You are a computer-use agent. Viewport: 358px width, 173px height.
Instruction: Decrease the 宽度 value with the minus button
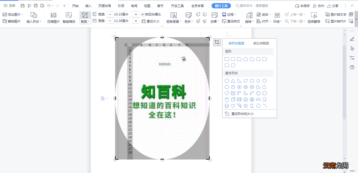point(110,21)
